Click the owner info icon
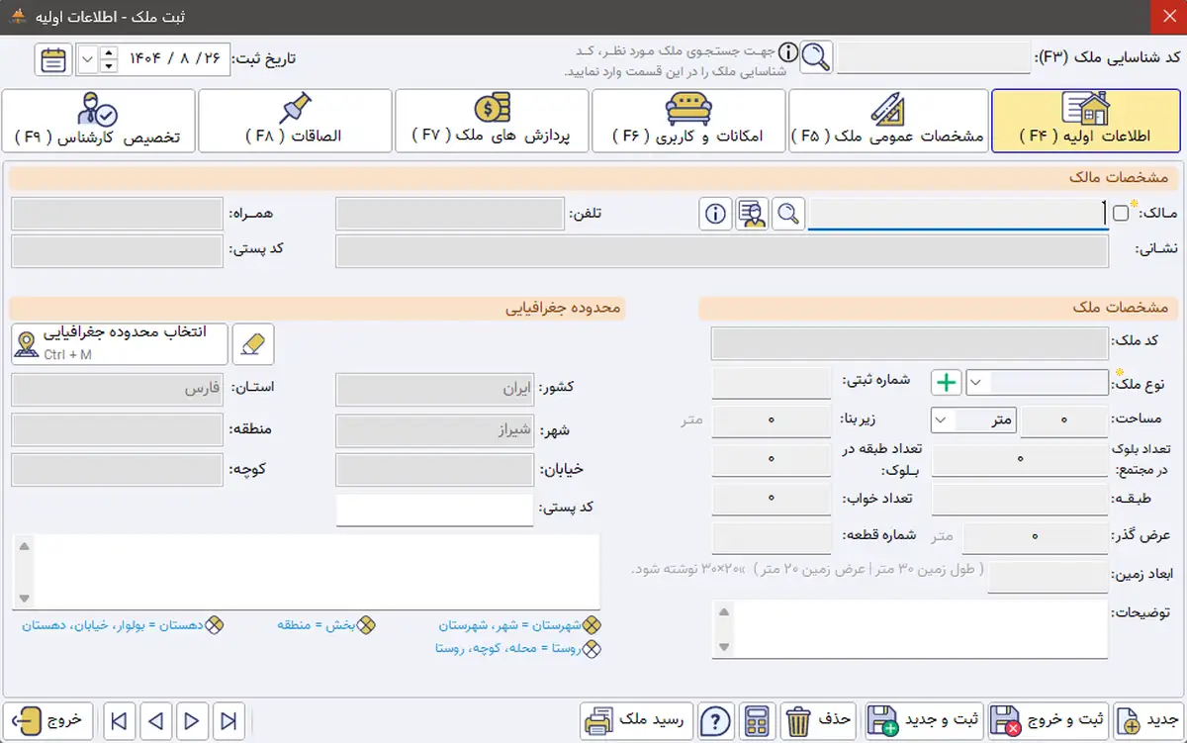This screenshot has height=743, width=1187. point(716,214)
